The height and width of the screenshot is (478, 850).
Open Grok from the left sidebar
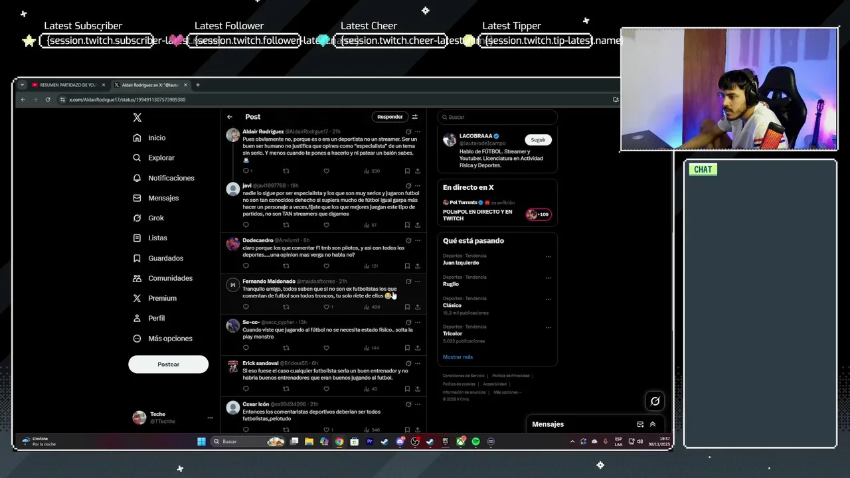(x=149, y=218)
